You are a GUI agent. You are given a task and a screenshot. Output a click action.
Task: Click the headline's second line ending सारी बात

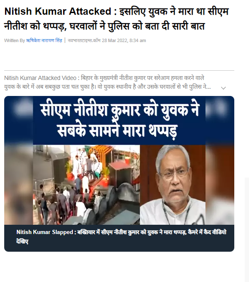104,26
